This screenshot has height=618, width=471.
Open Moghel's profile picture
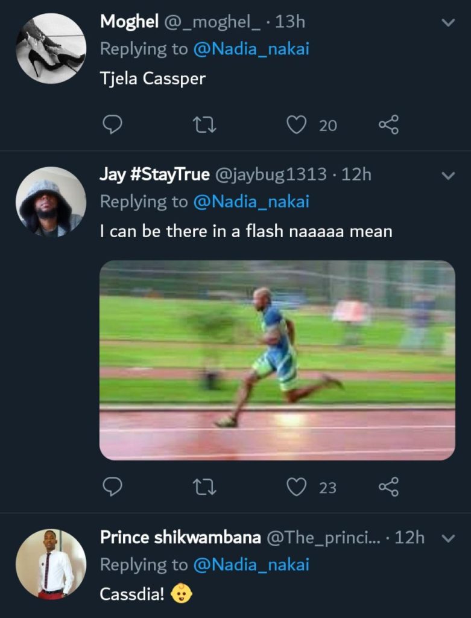[51, 48]
